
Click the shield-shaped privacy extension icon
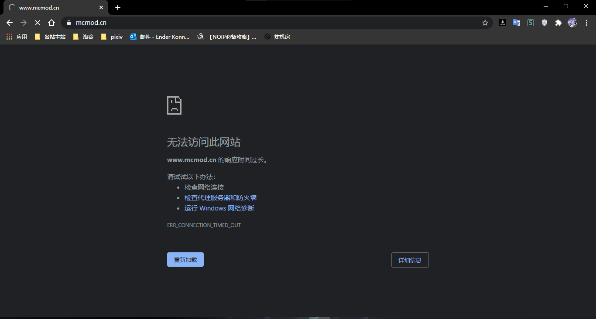[x=545, y=22]
